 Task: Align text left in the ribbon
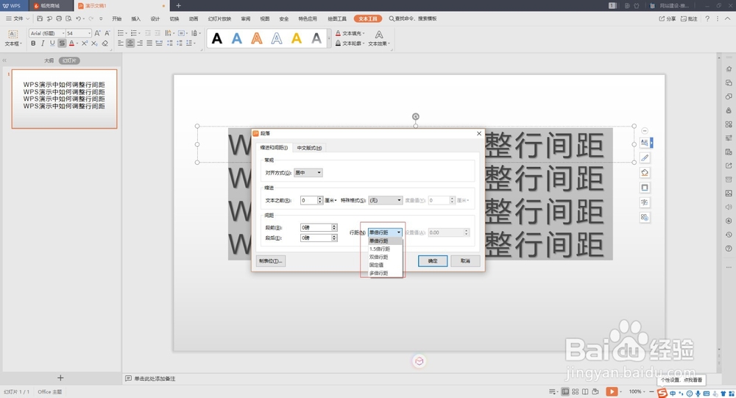121,43
